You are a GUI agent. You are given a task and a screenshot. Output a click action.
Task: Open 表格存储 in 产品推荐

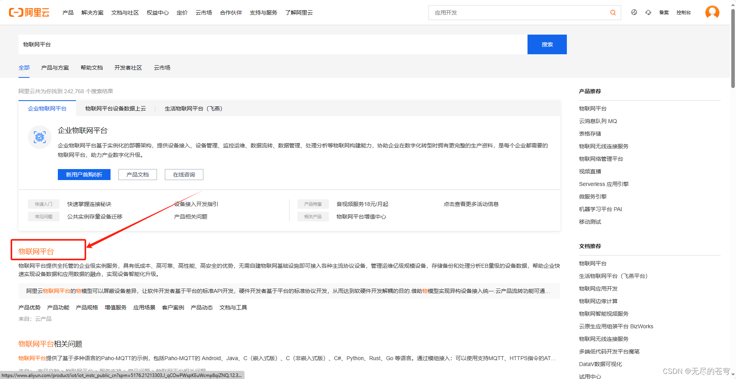[x=590, y=134]
